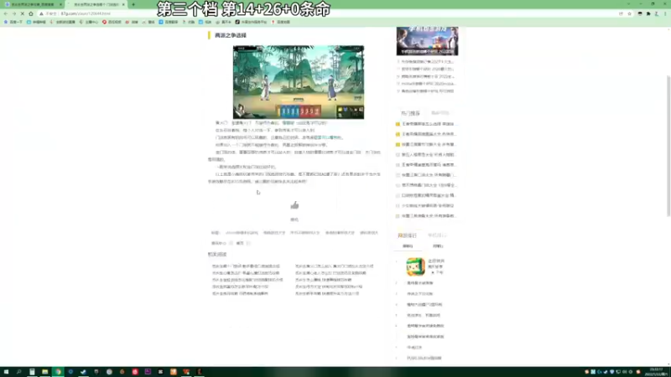The width and height of the screenshot is (671, 377).
Task: Open the Windows Start menu
Action: pyautogui.click(x=6, y=372)
